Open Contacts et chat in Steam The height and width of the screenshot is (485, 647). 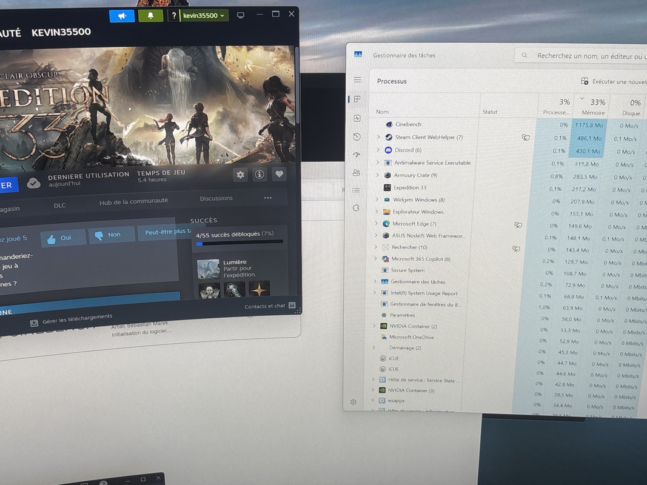click(269, 306)
